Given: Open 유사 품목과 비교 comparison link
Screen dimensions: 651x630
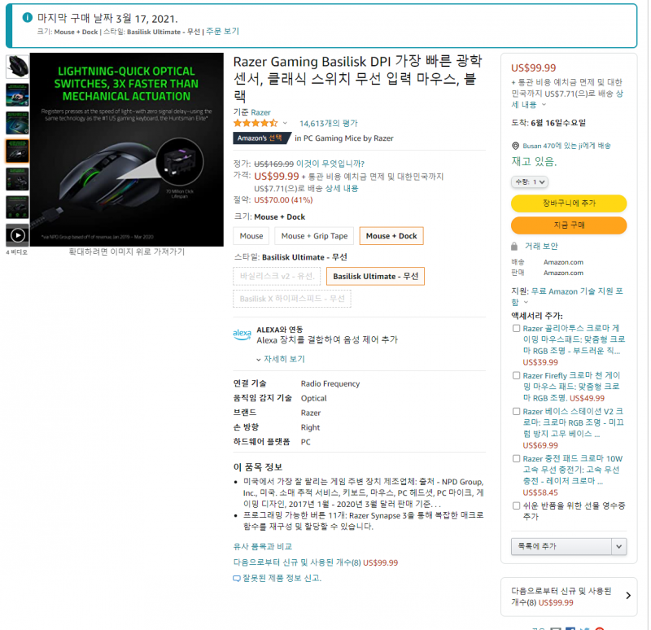Looking at the screenshot, I should (262, 547).
